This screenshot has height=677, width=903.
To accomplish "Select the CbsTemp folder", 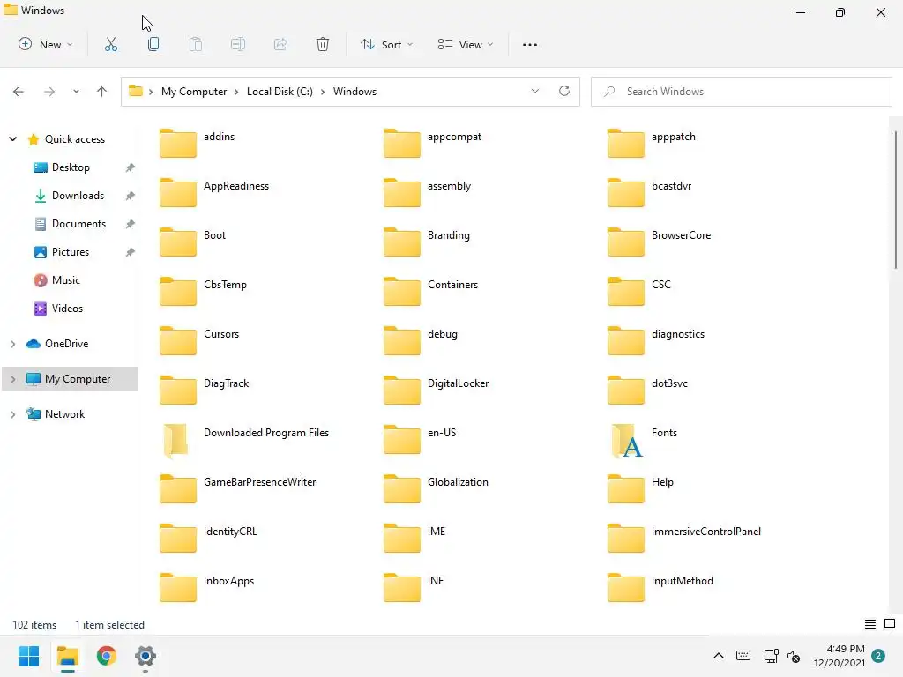I will [203, 291].
